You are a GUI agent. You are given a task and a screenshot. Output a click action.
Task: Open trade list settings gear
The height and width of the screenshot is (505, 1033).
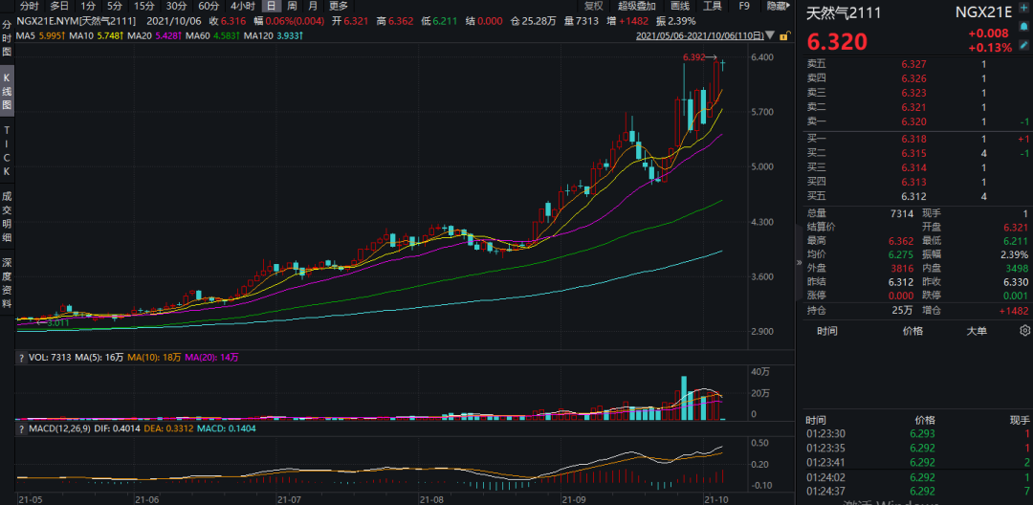[1025, 331]
